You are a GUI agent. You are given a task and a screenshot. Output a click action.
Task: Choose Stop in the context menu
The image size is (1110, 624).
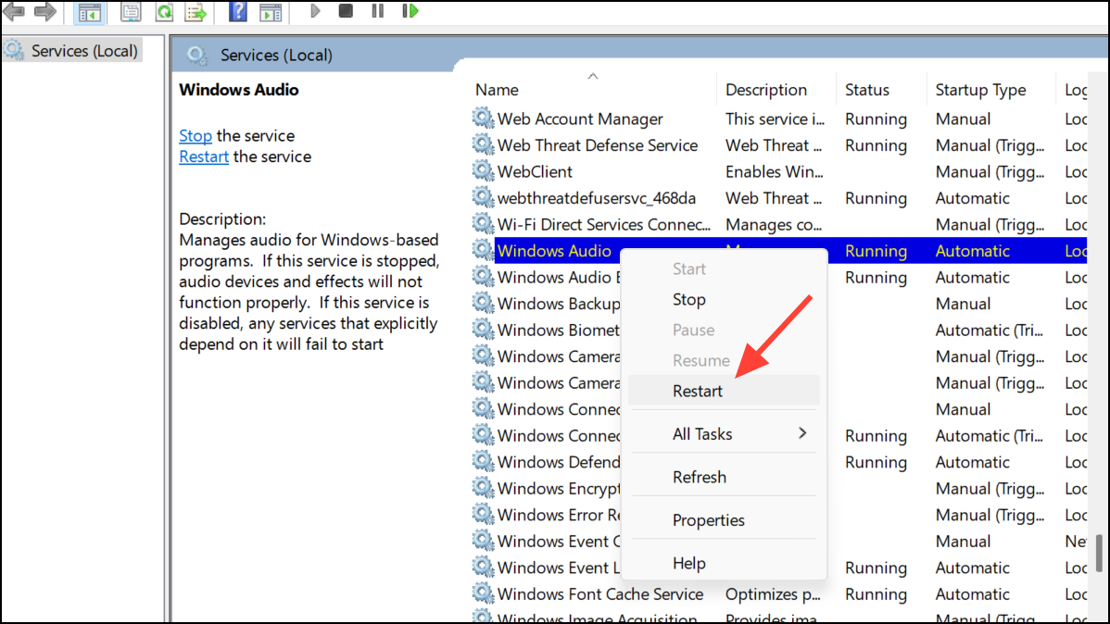tap(688, 300)
